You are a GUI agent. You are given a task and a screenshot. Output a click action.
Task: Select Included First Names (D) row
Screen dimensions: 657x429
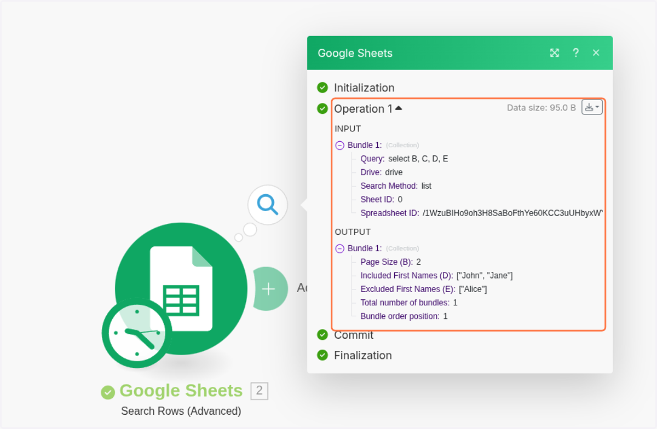tap(437, 275)
